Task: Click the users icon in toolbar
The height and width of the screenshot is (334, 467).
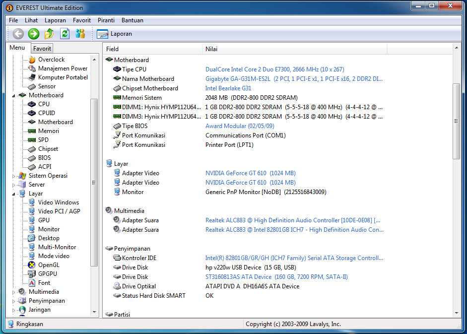Action: click(80, 34)
